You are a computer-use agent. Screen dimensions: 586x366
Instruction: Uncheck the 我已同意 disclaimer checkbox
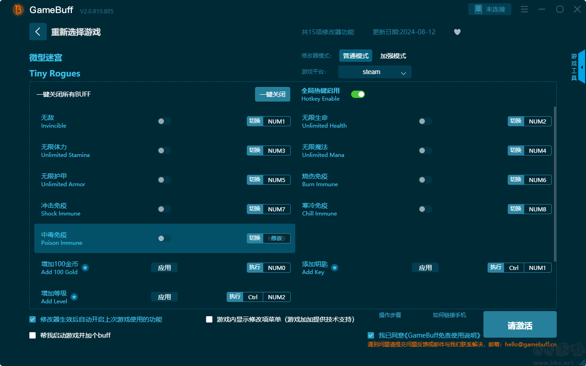tap(371, 335)
